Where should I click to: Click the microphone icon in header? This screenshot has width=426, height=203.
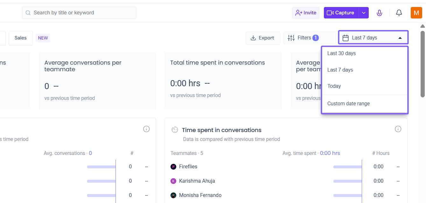(x=379, y=13)
